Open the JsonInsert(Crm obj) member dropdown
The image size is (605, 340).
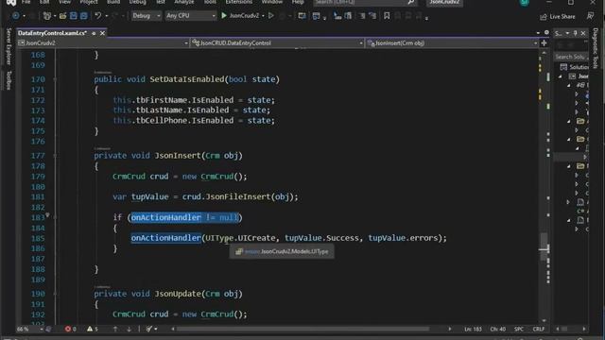pos(452,43)
